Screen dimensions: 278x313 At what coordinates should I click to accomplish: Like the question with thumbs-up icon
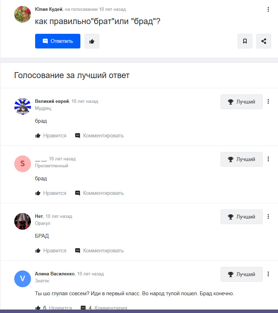coord(92,41)
